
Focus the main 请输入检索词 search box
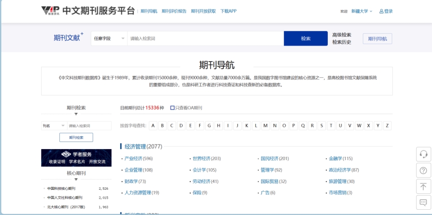click(205, 38)
